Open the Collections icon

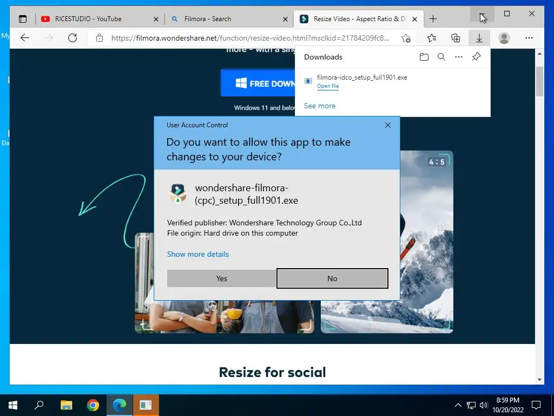click(x=456, y=38)
